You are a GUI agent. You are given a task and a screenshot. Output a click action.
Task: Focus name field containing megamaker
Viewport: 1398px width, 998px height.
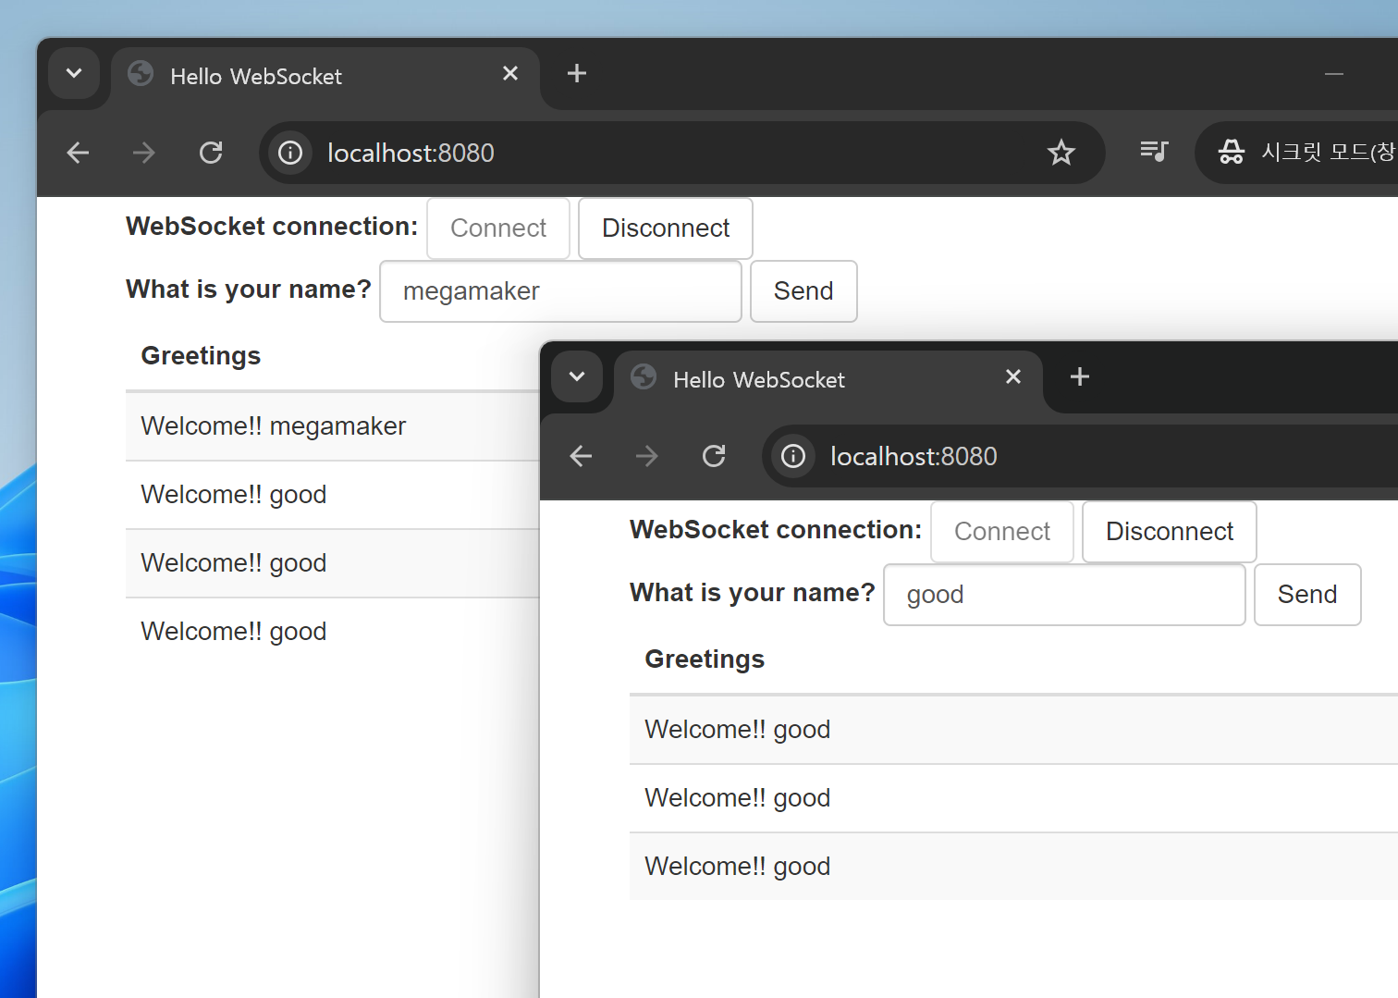[560, 291]
